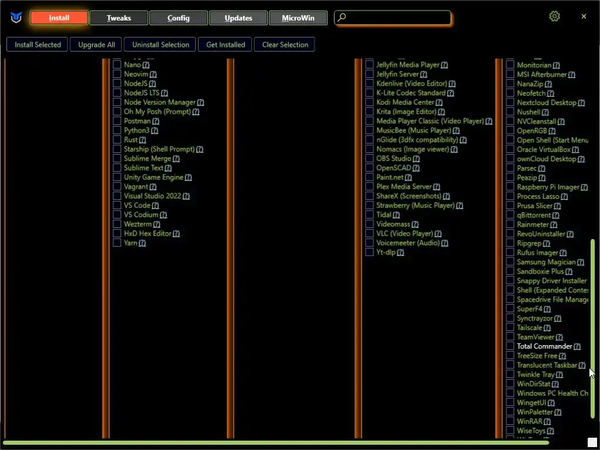Open the MicroWin tab
This screenshot has height=450, width=600.
(298, 18)
